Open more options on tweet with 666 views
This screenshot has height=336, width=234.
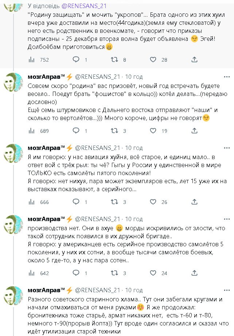coord(227,148)
